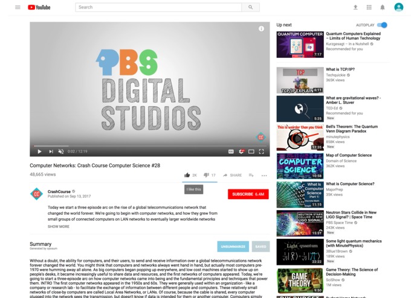420x298 pixels.
Task: Click the SAVED button
Action: point(260,246)
